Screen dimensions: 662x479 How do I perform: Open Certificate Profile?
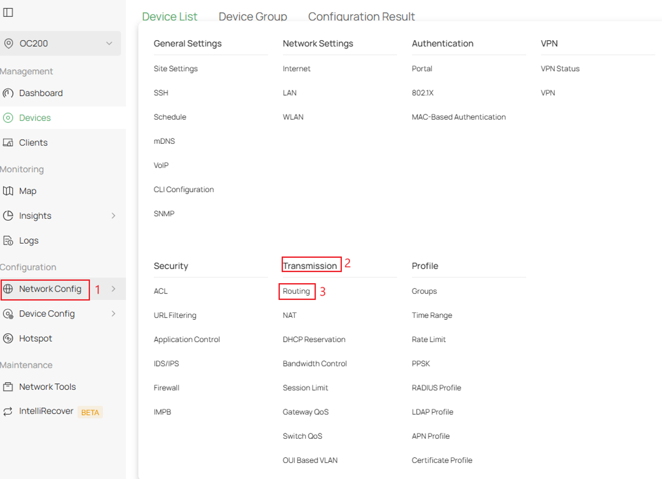point(442,460)
